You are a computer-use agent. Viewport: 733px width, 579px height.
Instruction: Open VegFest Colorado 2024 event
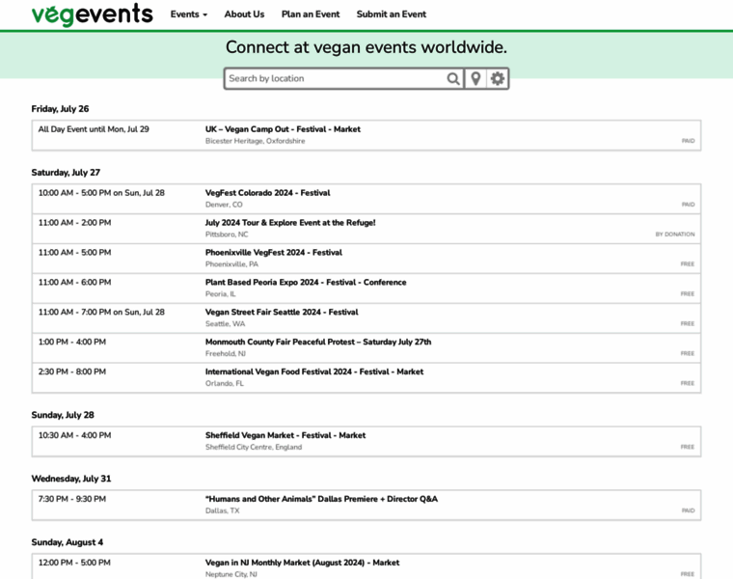pos(267,193)
